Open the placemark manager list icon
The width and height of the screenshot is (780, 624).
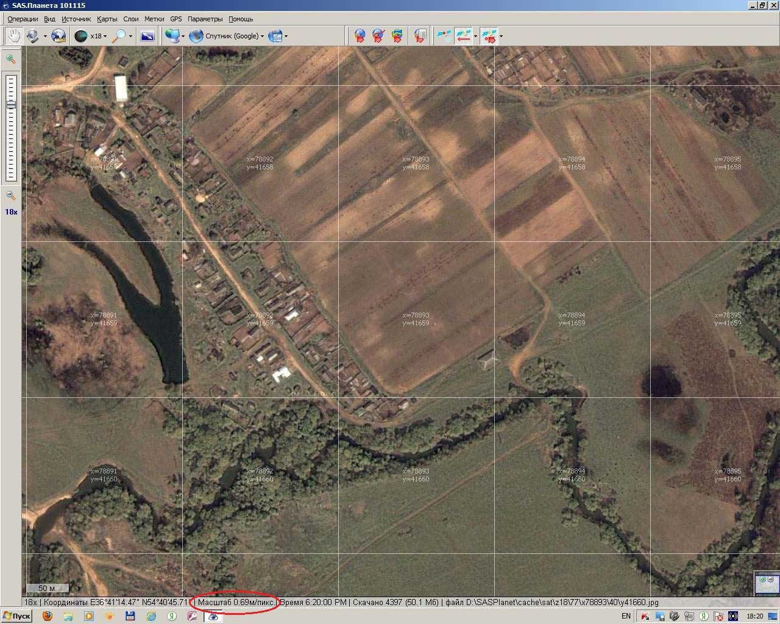pyautogui.click(x=420, y=36)
